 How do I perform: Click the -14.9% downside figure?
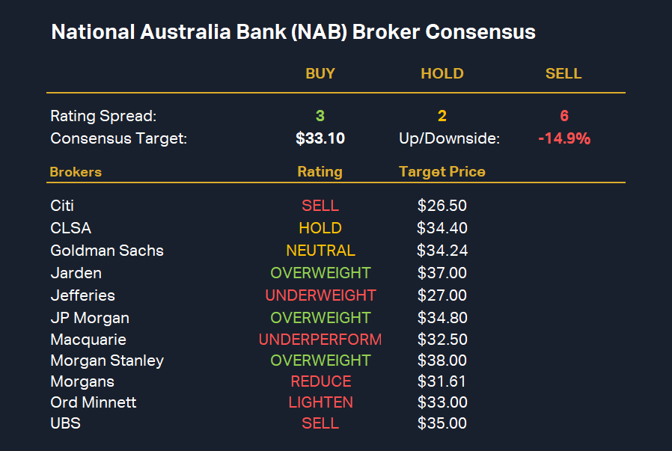tap(564, 138)
